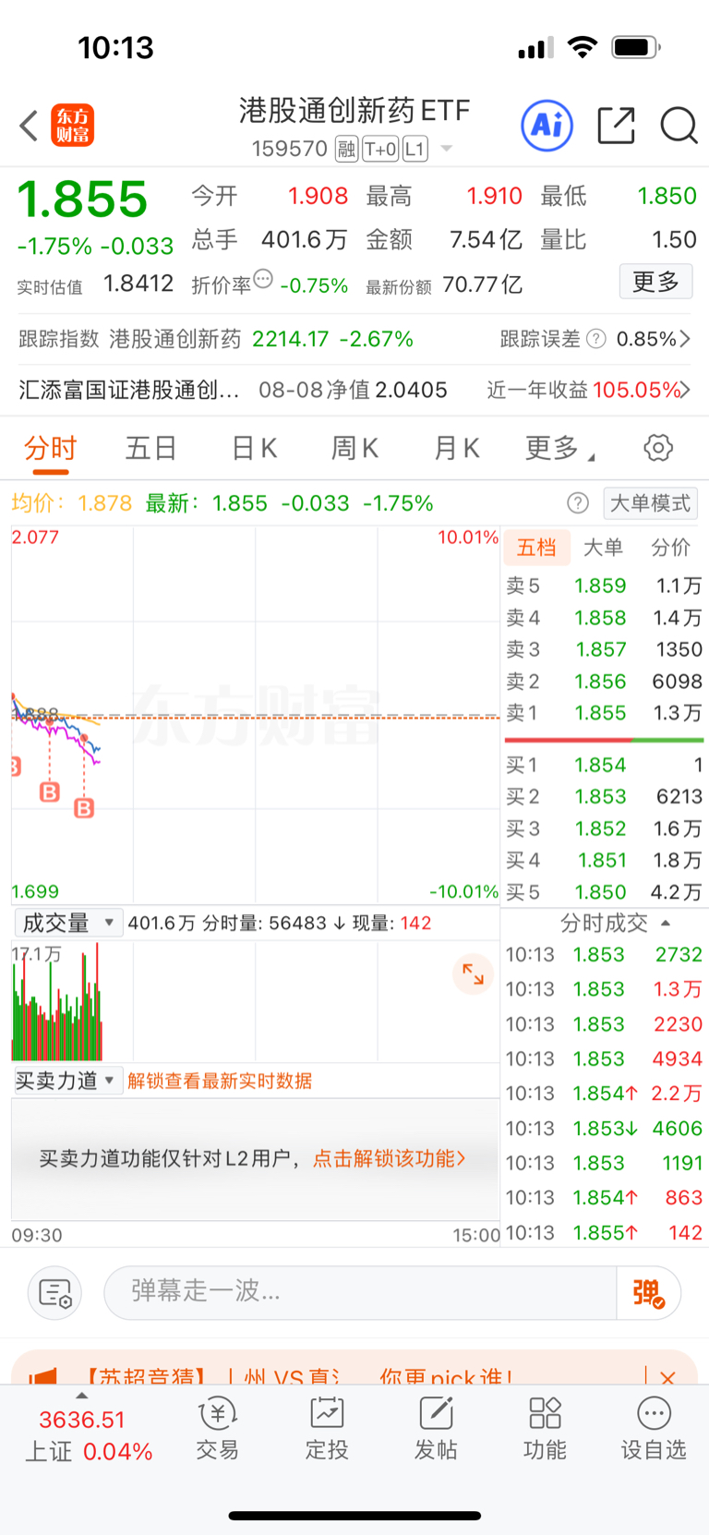Switch to 五日 tab
The width and height of the screenshot is (709, 1536).
point(150,449)
